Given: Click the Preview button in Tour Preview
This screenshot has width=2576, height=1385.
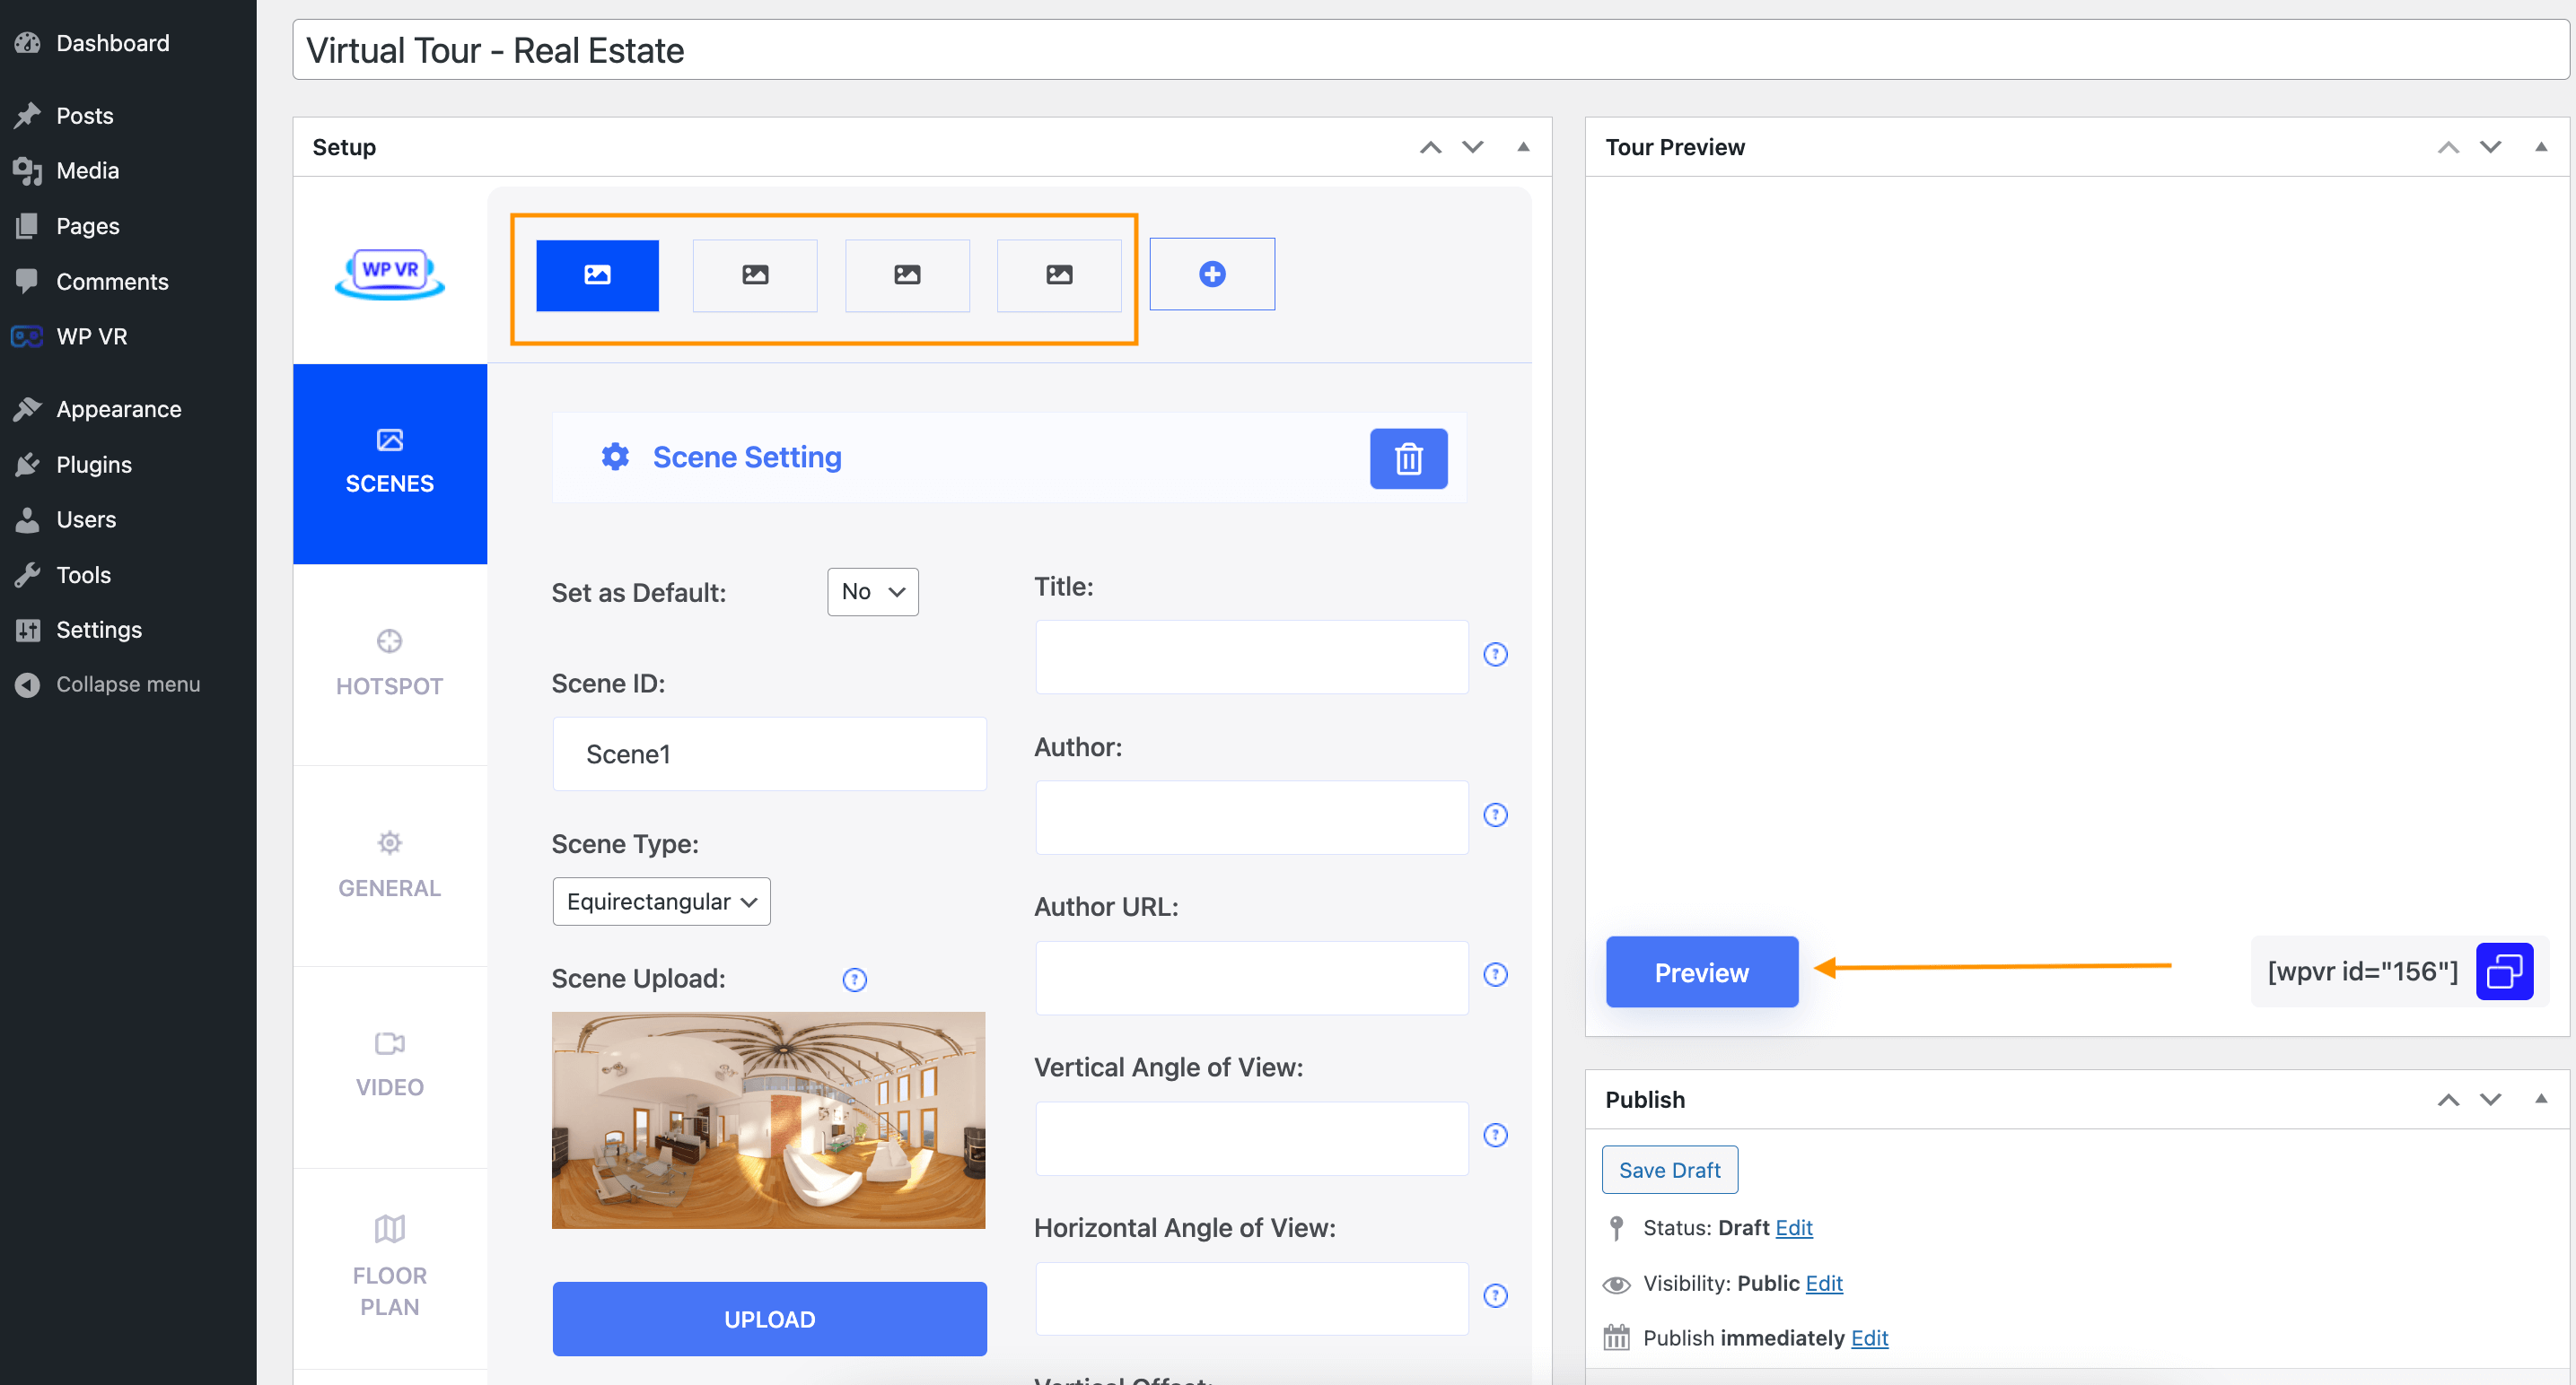Looking at the screenshot, I should (x=1701, y=971).
